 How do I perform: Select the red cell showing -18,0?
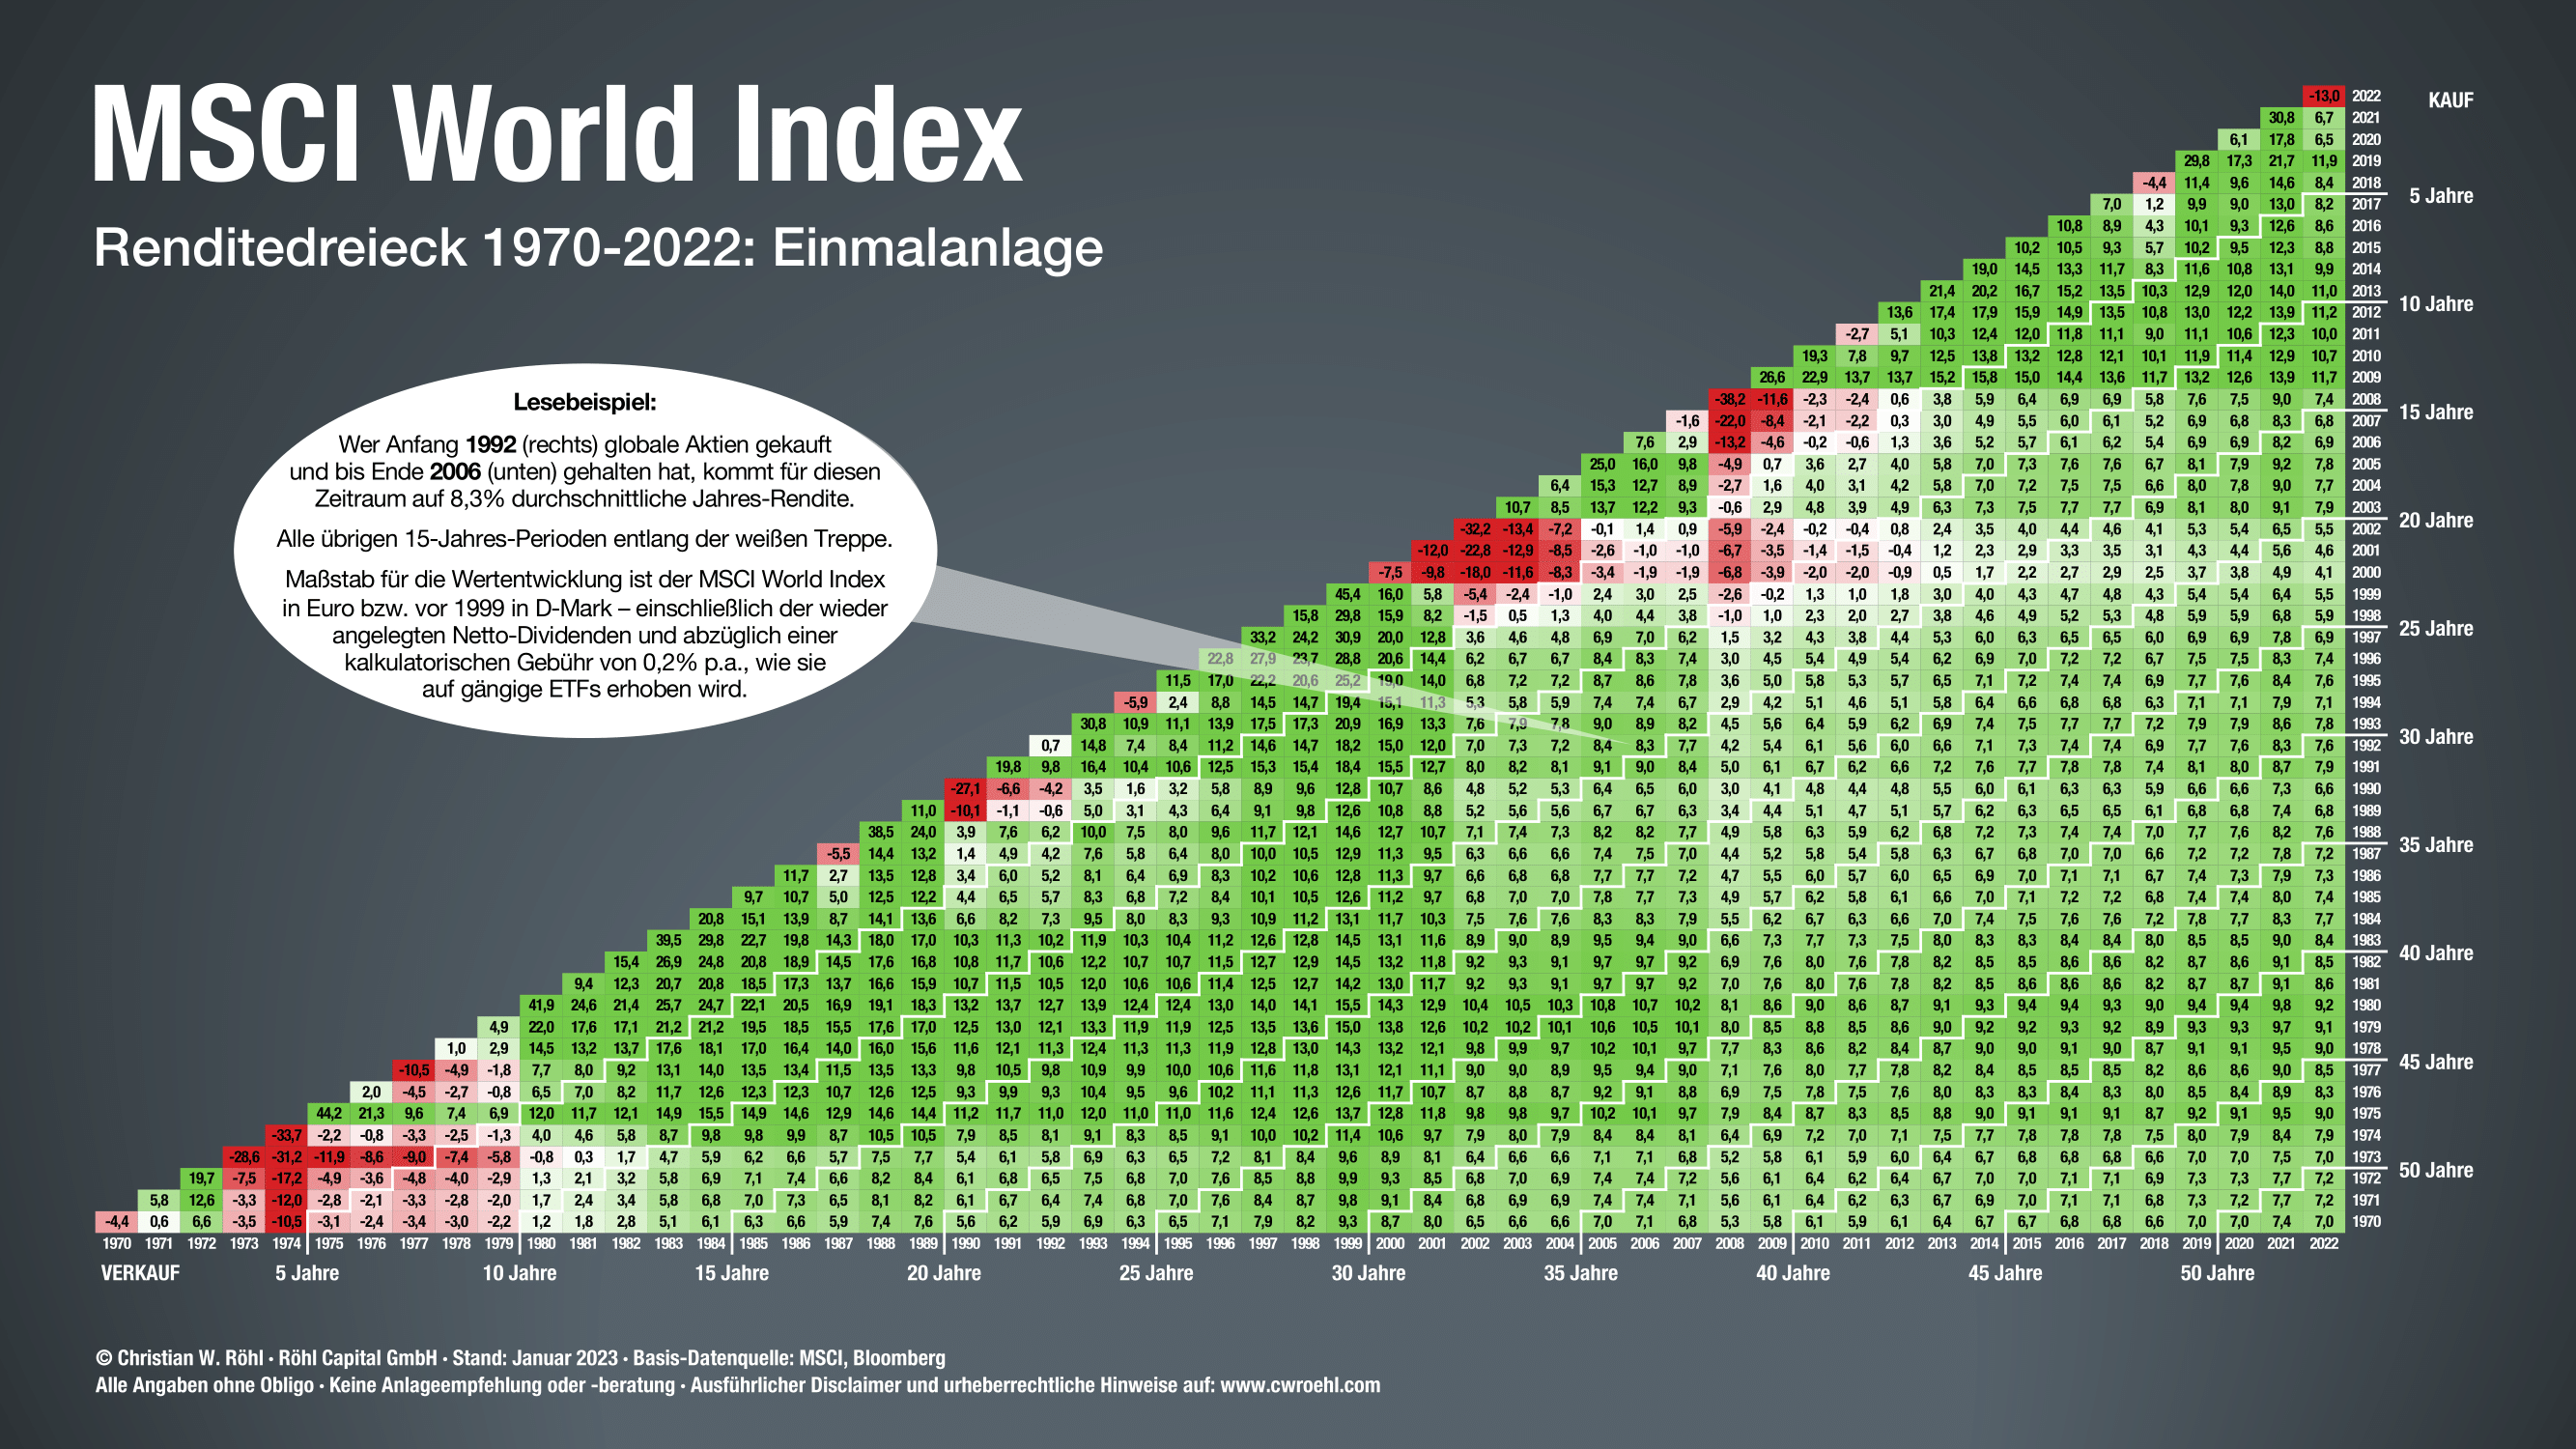pos(1475,572)
